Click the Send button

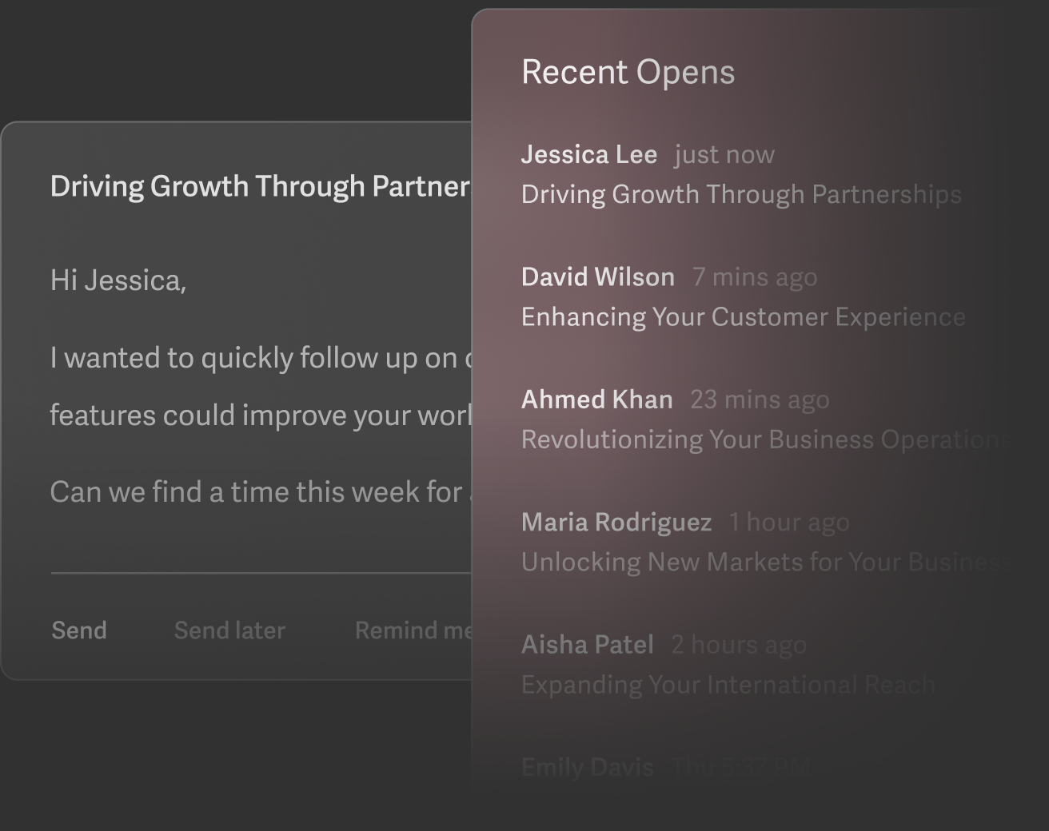pos(79,630)
